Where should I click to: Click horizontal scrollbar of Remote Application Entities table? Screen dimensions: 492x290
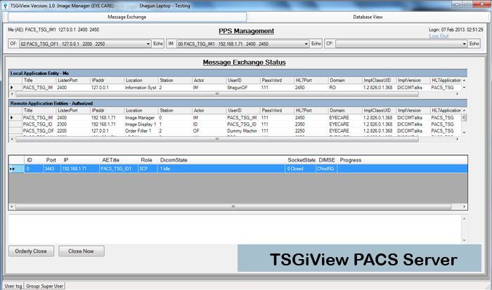(216, 139)
